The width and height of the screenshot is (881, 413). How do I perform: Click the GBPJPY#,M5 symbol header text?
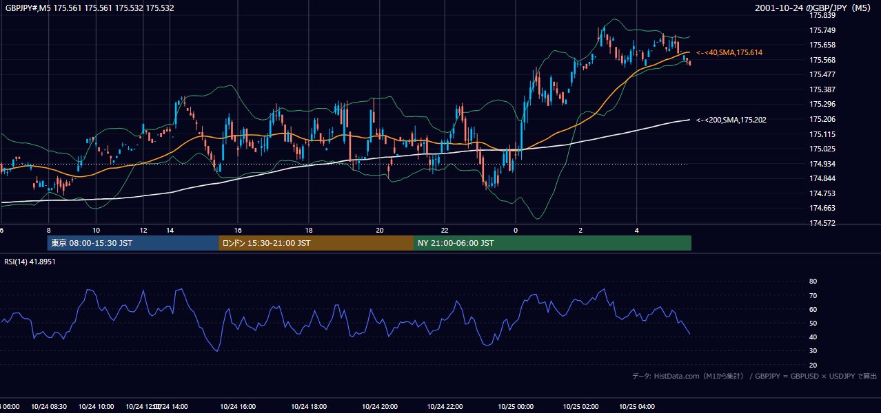click(x=90, y=8)
